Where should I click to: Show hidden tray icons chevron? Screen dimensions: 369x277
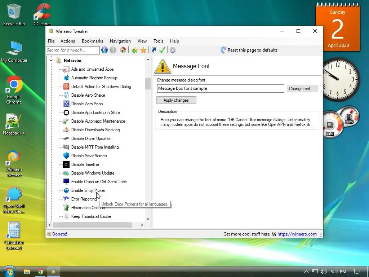coord(306,272)
